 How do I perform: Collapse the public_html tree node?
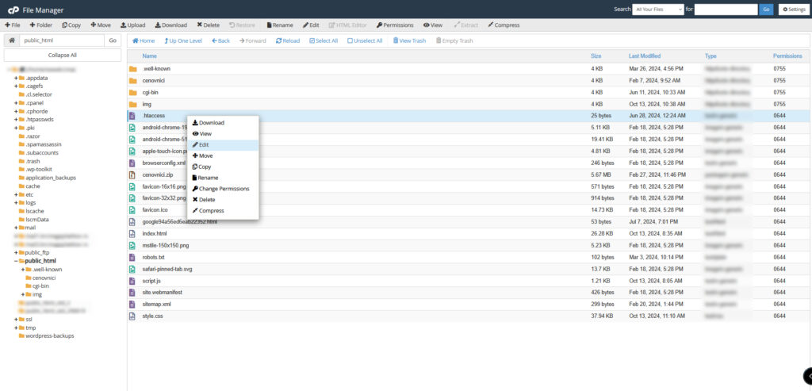click(16, 261)
